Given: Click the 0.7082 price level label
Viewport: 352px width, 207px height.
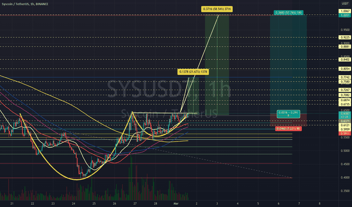Looking at the screenshot, I should point(345,95).
